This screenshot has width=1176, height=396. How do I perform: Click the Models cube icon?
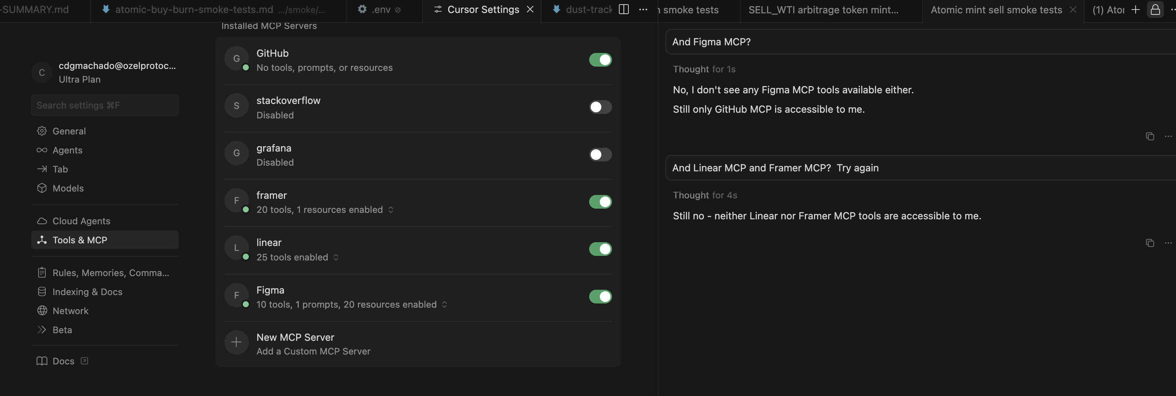(42, 188)
